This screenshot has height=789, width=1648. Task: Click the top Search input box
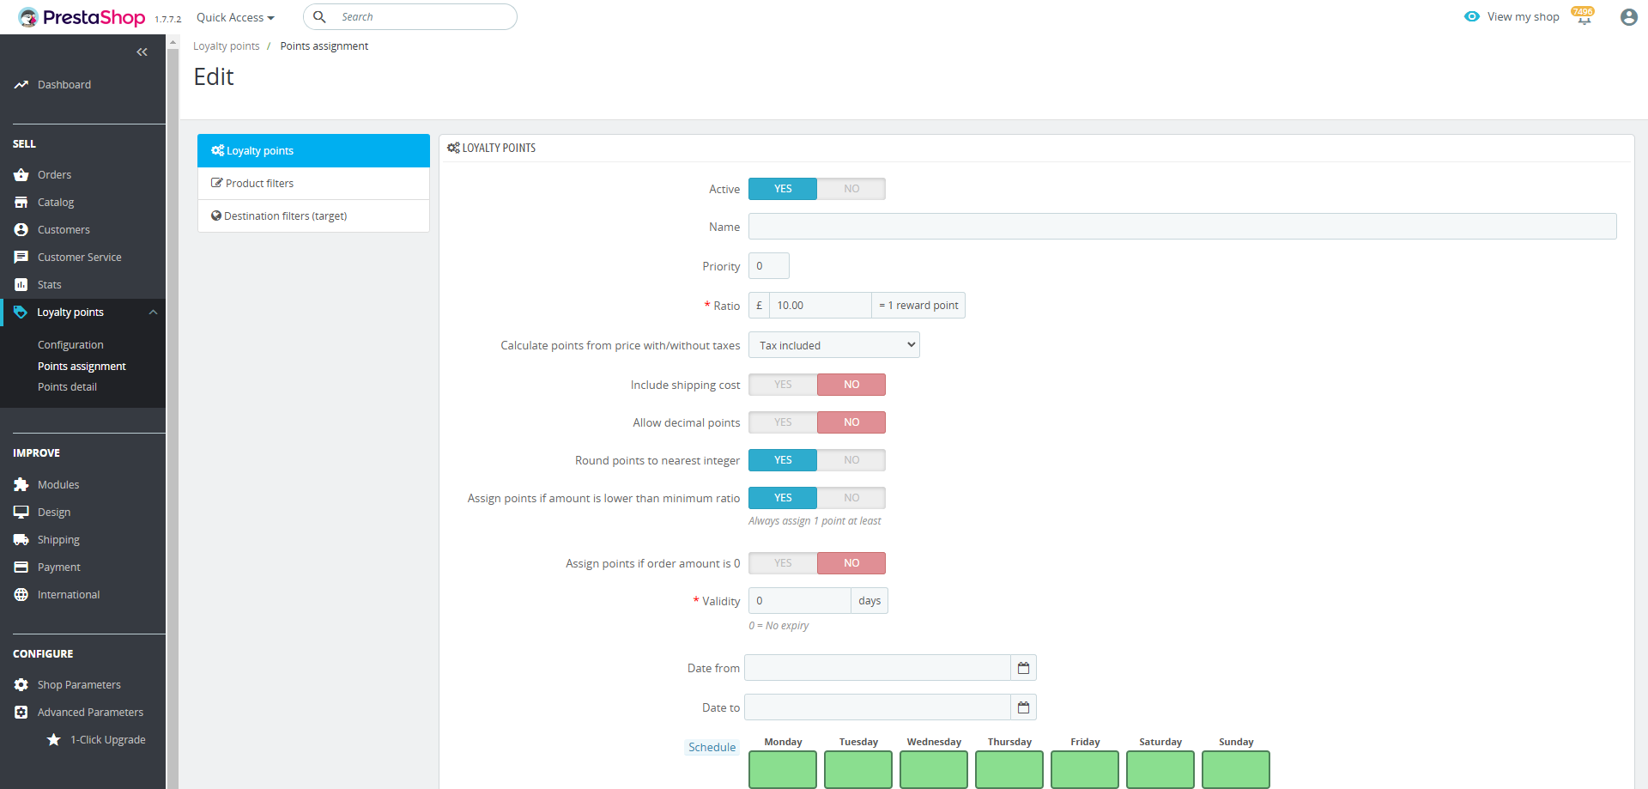point(410,17)
